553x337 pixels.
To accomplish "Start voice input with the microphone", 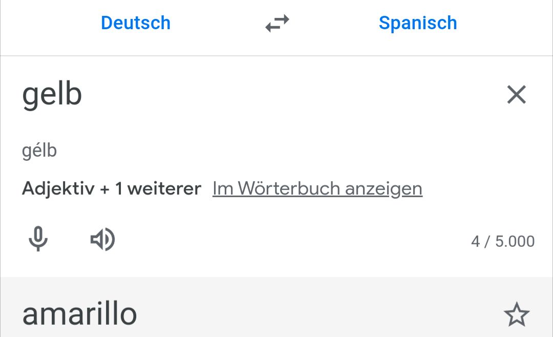I will click(x=38, y=239).
